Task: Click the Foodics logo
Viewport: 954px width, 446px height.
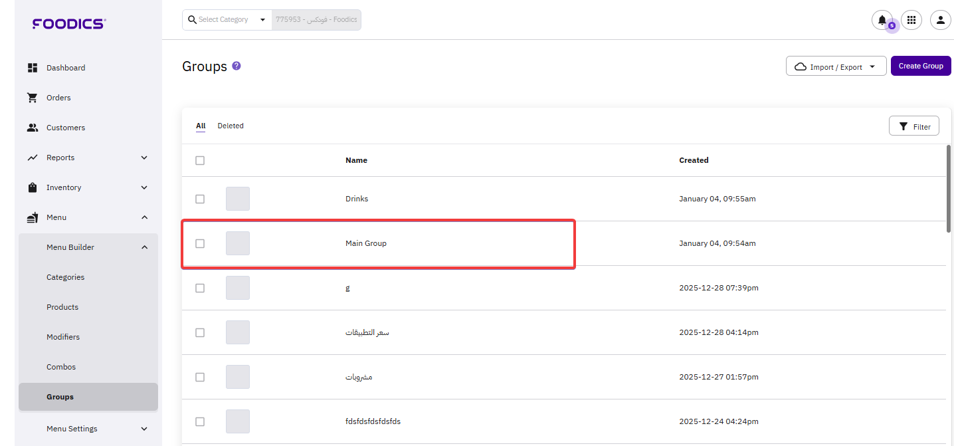Action: point(69,24)
